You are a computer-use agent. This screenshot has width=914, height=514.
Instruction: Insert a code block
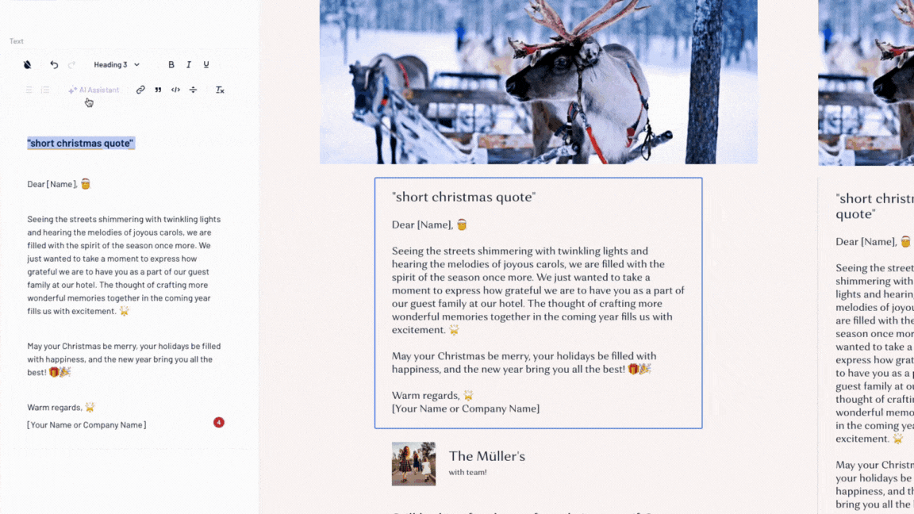(x=175, y=90)
